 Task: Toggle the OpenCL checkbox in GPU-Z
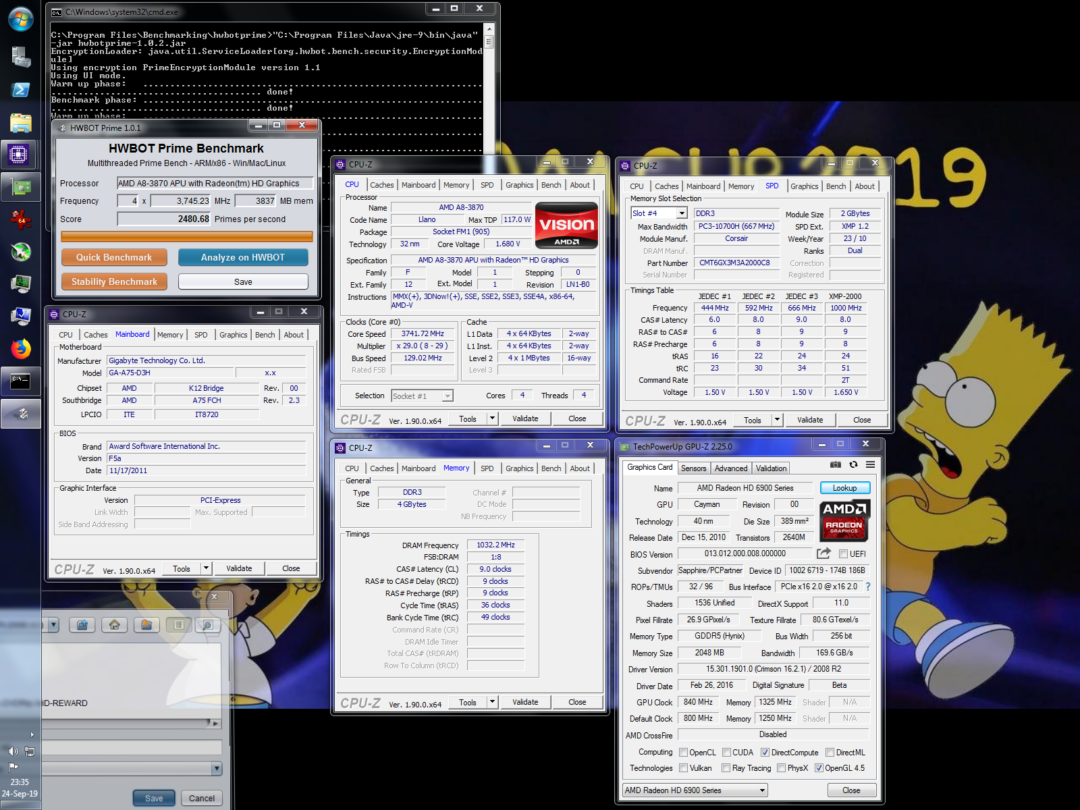pyautogui.click(x=683, y=753)
